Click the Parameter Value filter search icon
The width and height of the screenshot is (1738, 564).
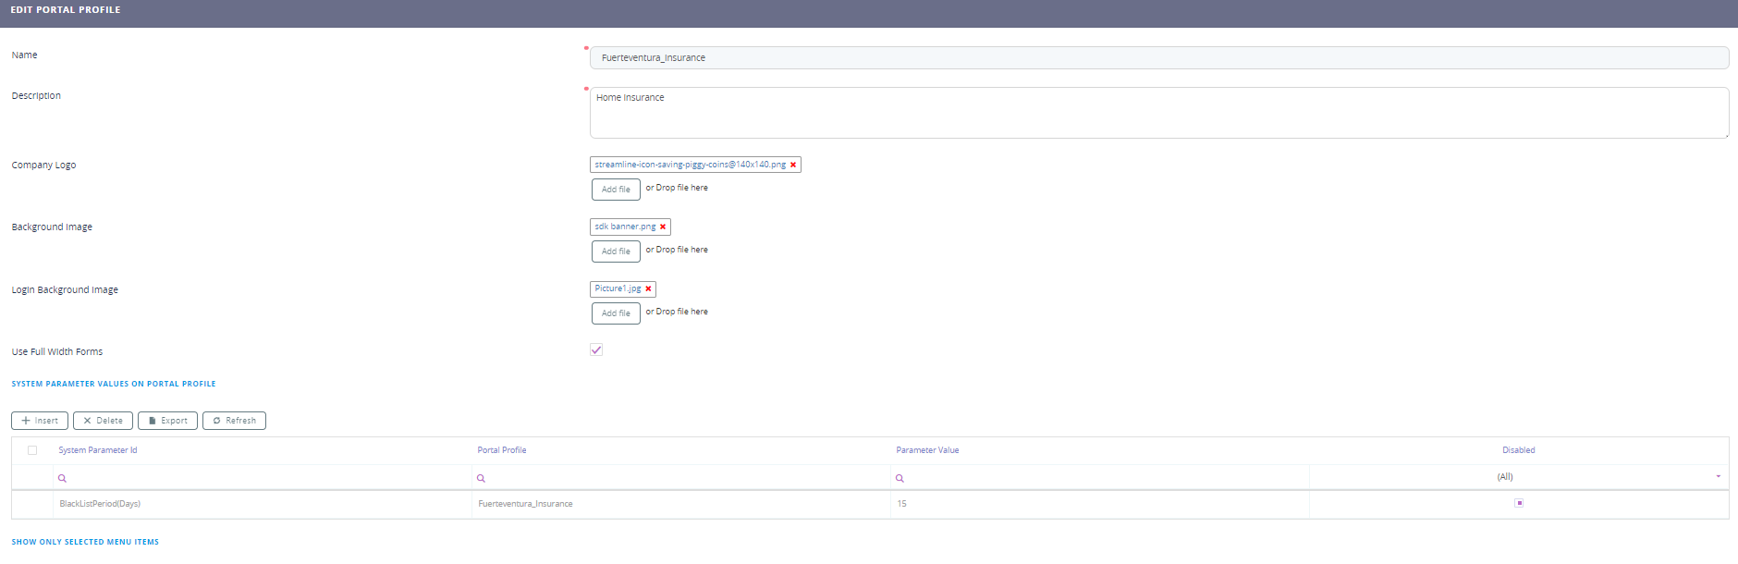point(900,478)
